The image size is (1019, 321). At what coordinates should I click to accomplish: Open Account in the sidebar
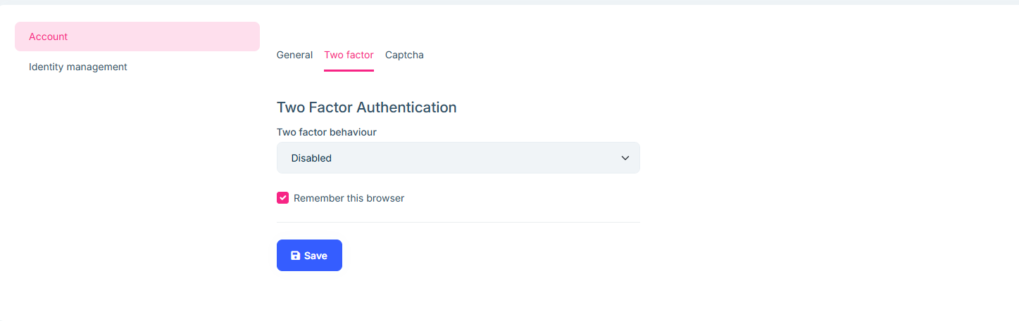click(x=49, y=37)
